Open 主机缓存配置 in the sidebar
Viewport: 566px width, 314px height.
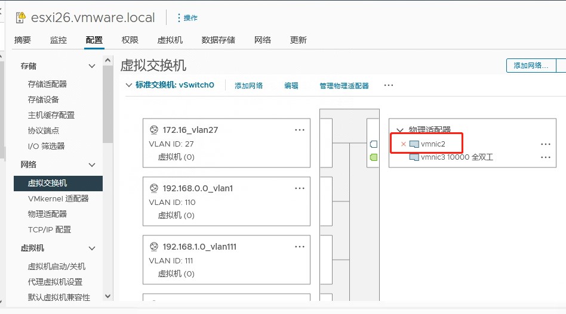51,115
